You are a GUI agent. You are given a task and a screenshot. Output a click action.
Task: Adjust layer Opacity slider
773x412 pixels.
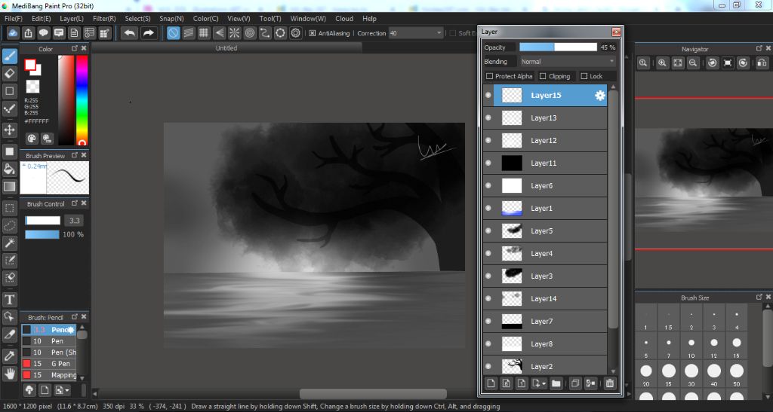point(558,47)
